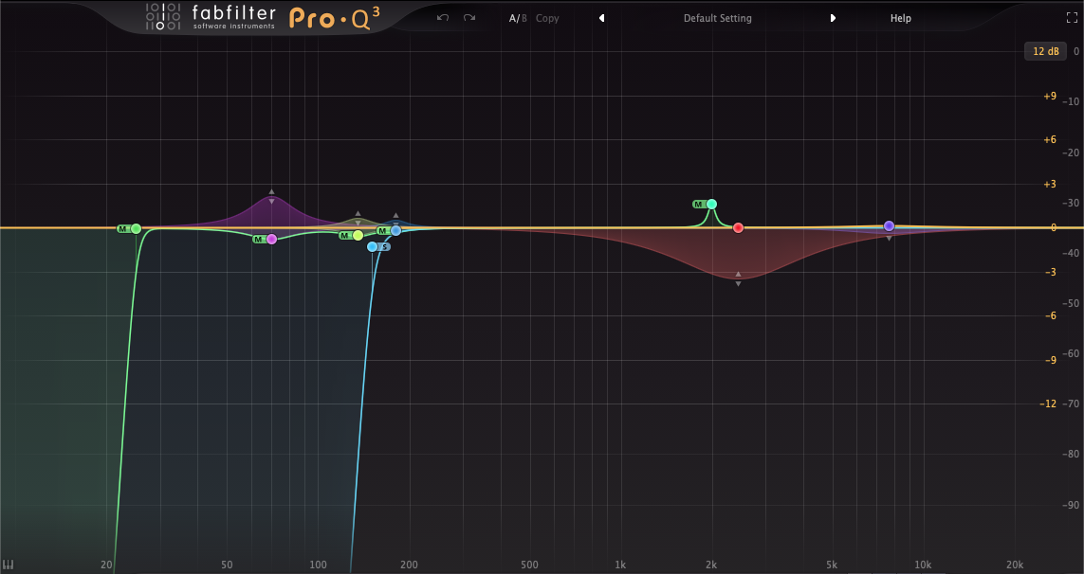Image resolution: width=1084 pixels, height=574 pixels.
Task: Click the redo arrow icon
Action: click(x=468, y=17)
